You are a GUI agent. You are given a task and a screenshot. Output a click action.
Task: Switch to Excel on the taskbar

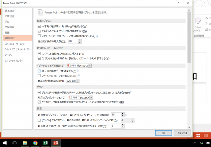pyautogui.click(x=45, y=143)
